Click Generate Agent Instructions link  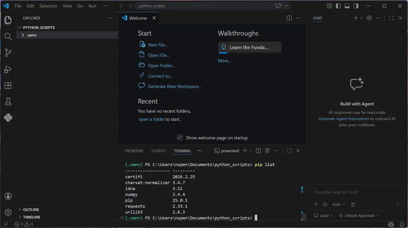344,119
